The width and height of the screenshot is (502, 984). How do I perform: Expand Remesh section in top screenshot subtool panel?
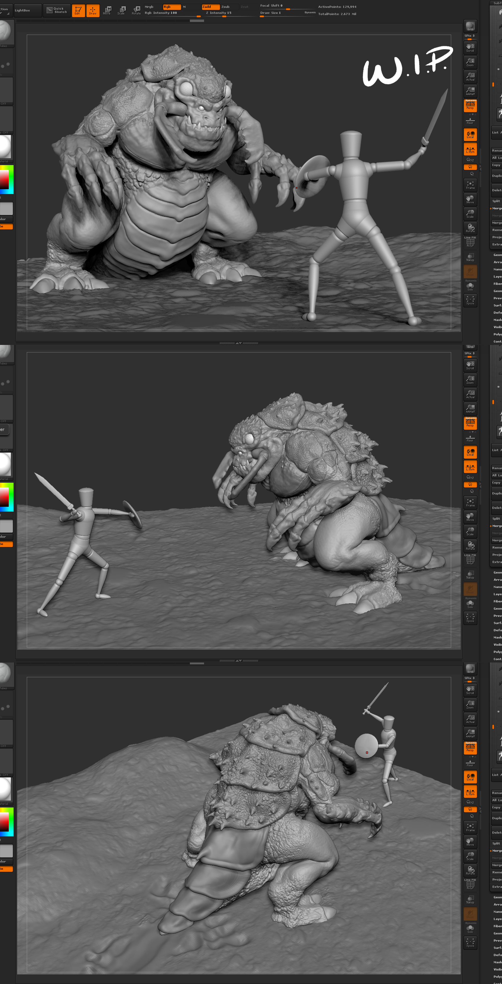(x=497, y=230)
